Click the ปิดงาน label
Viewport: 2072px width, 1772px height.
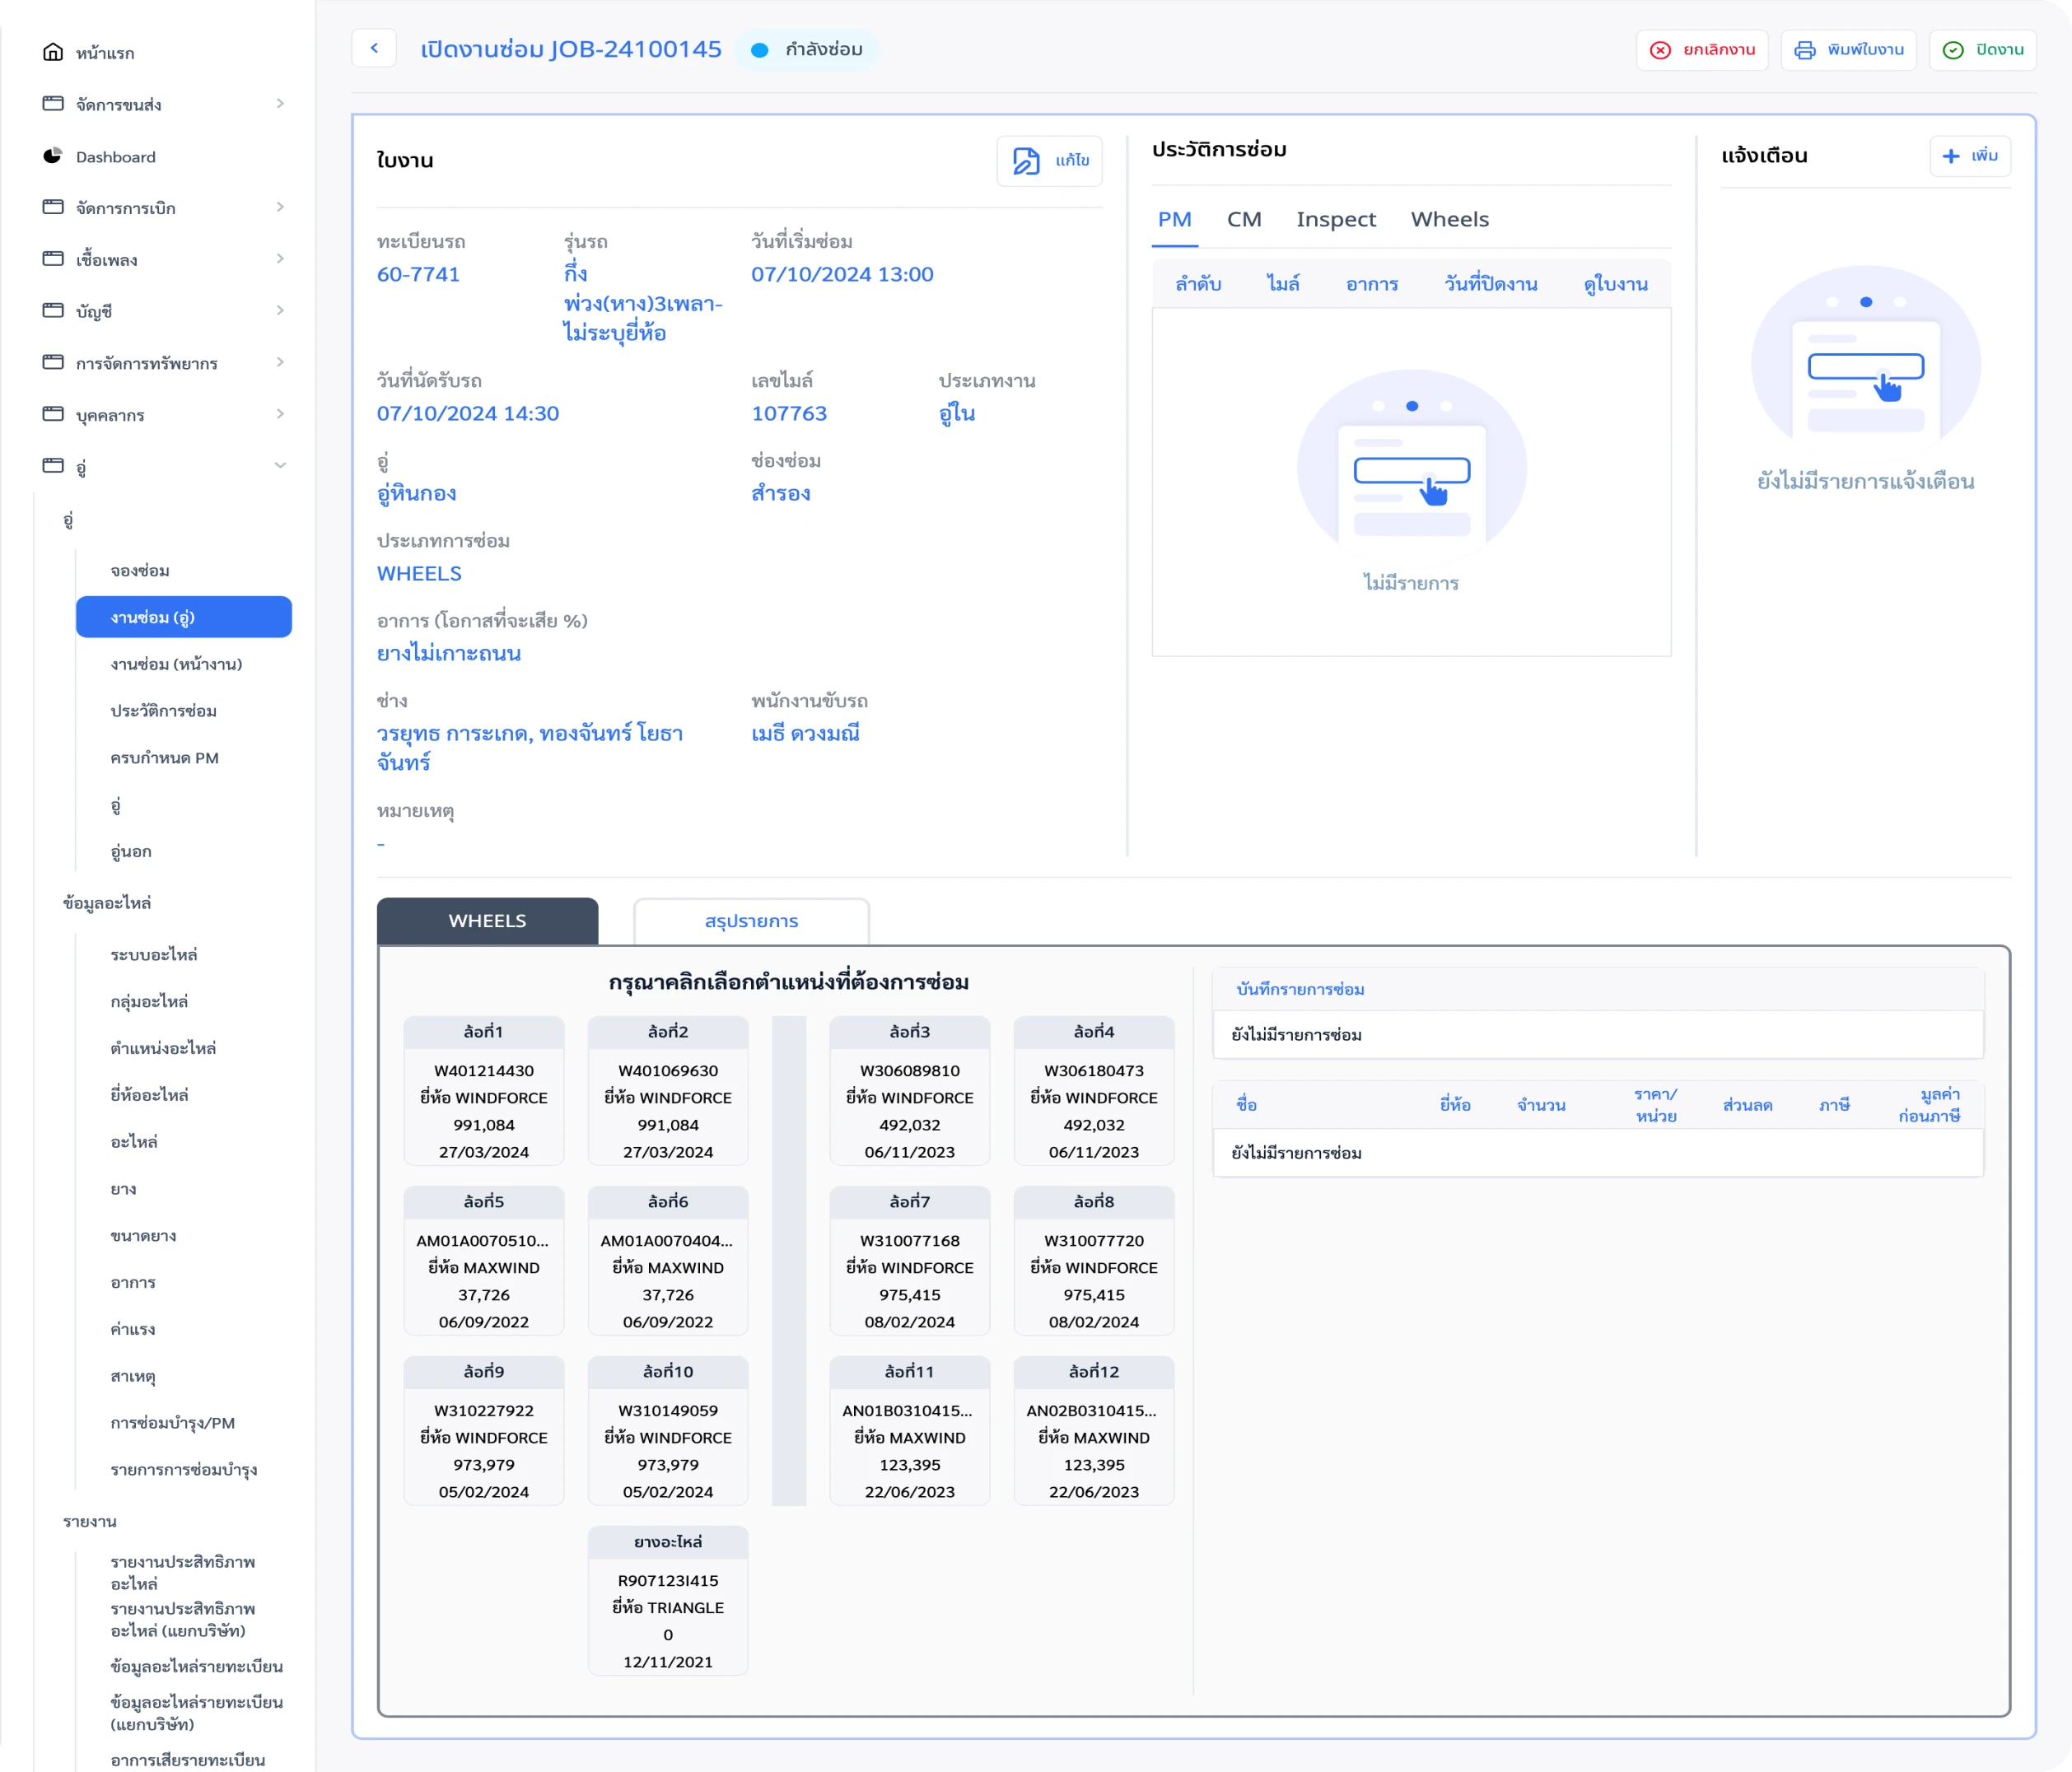2000,50
